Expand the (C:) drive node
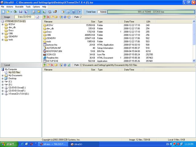196x147 pixels. tap(2, 82)
